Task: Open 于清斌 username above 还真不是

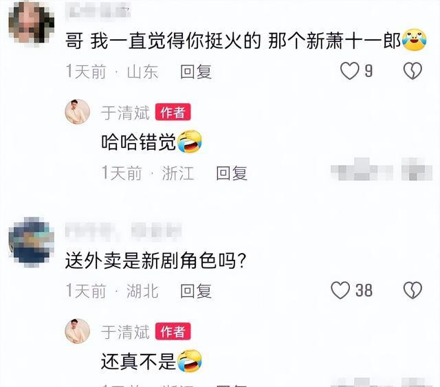Action: tap(125, 332)
